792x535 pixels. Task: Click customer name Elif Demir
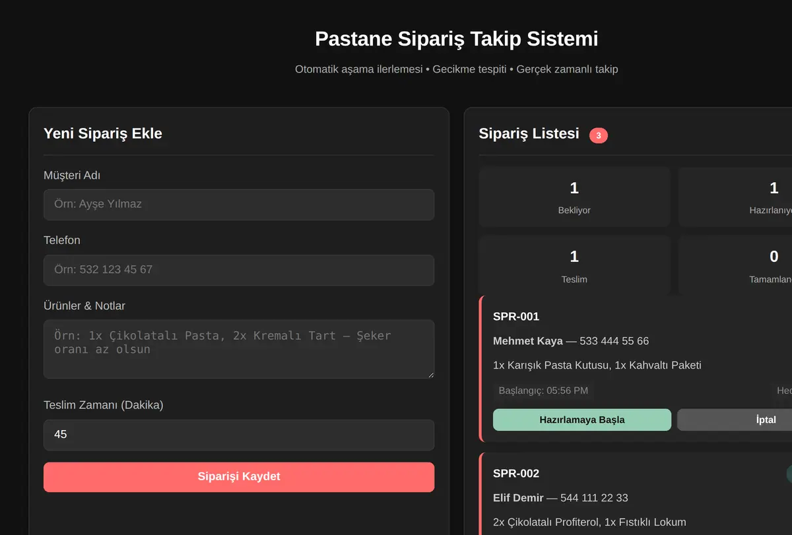click(518, 498)
